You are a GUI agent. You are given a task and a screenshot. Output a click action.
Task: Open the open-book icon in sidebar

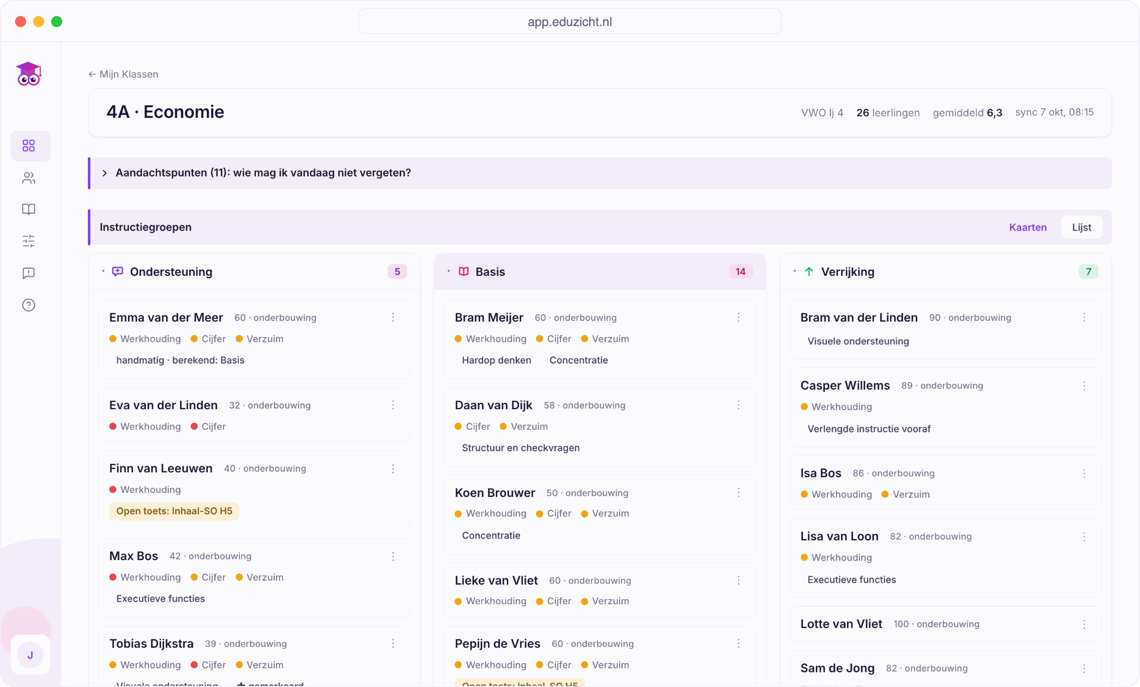click(29, 210)
